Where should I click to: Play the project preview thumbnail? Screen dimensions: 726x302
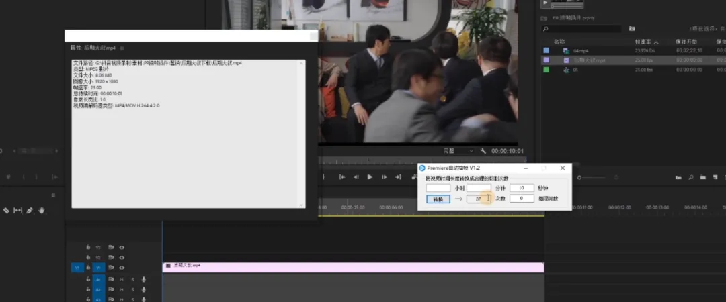(x=545, y=2)
